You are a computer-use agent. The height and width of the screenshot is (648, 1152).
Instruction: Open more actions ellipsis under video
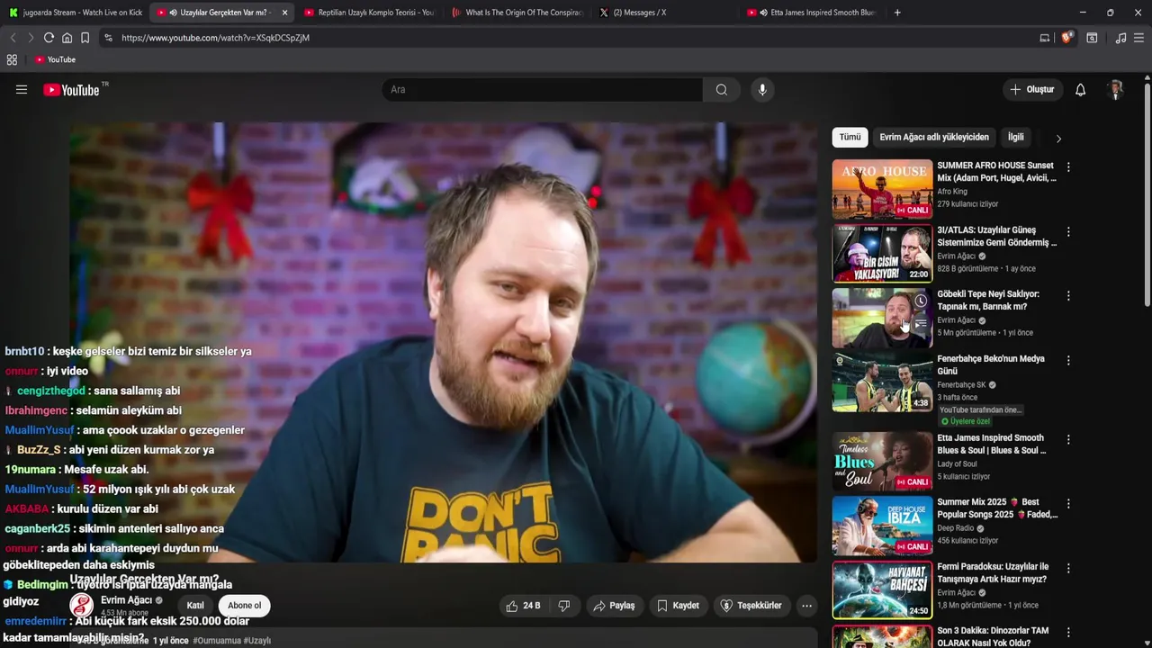pyautogui.click(x=806, y=606)
